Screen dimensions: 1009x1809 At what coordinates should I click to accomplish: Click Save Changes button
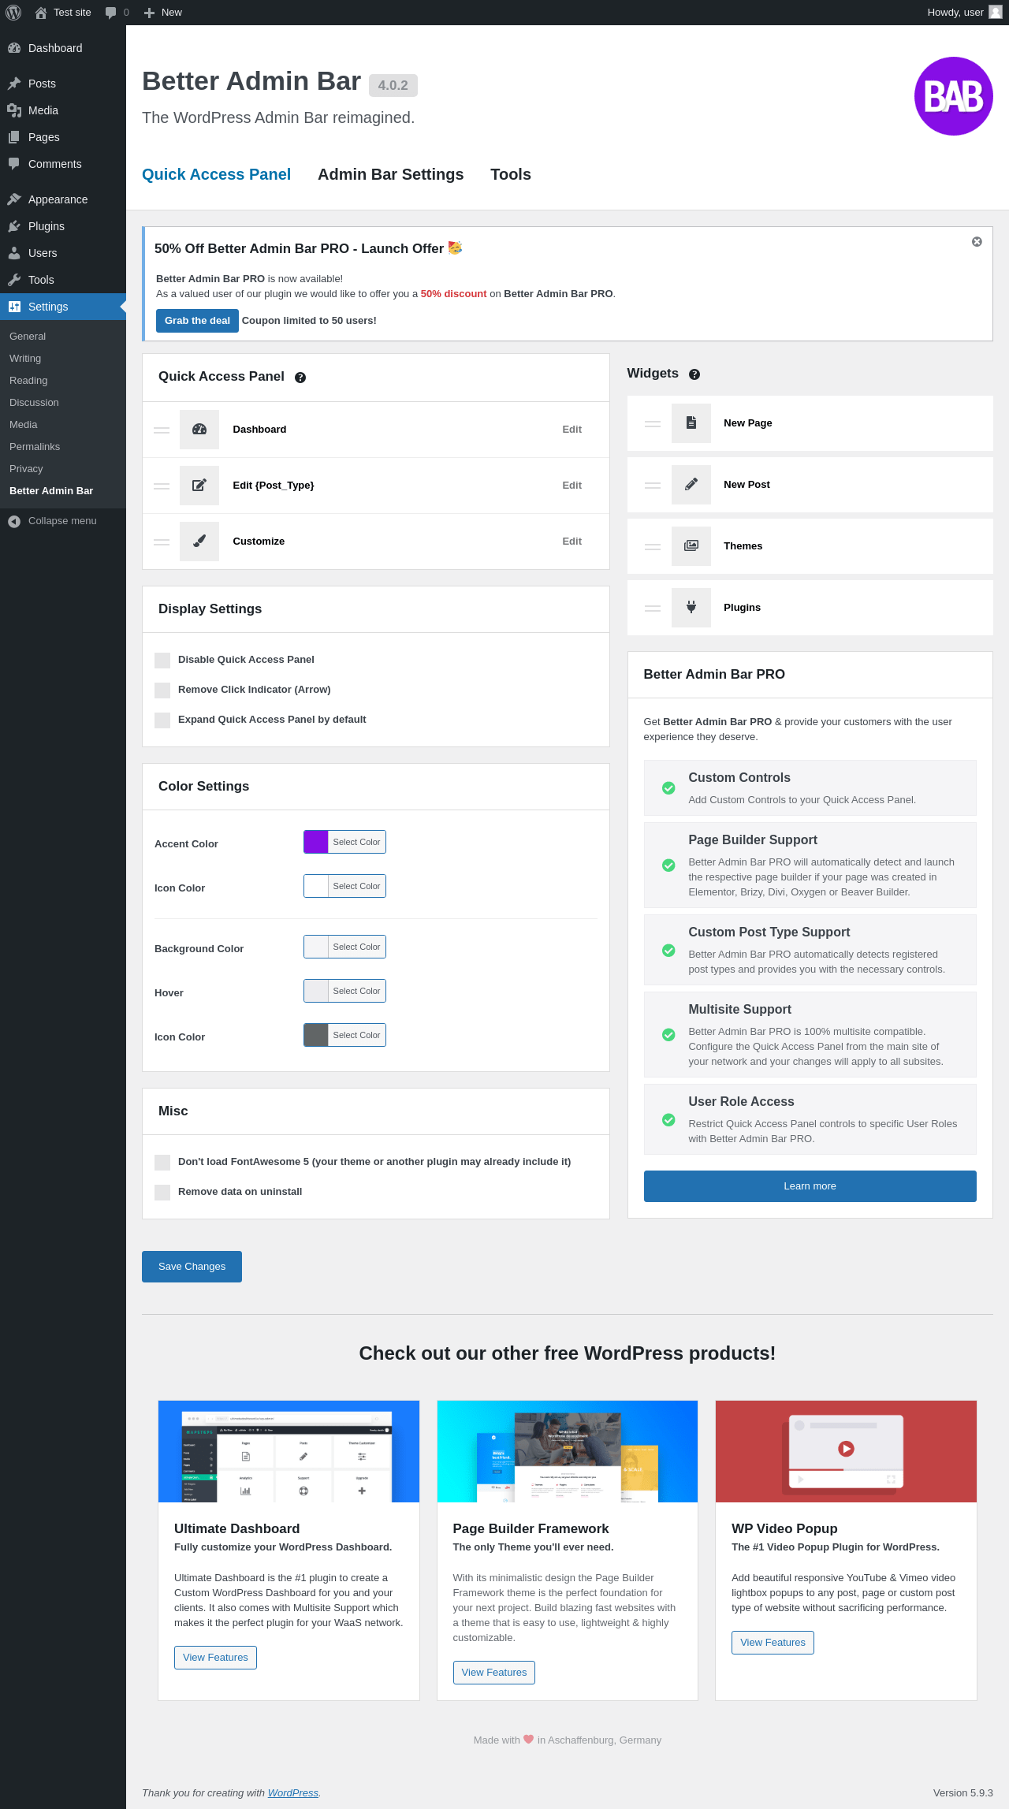[192, 1267]
